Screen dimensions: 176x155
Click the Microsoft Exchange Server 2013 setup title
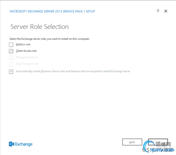pyautogui.click(x=52, y=11)
